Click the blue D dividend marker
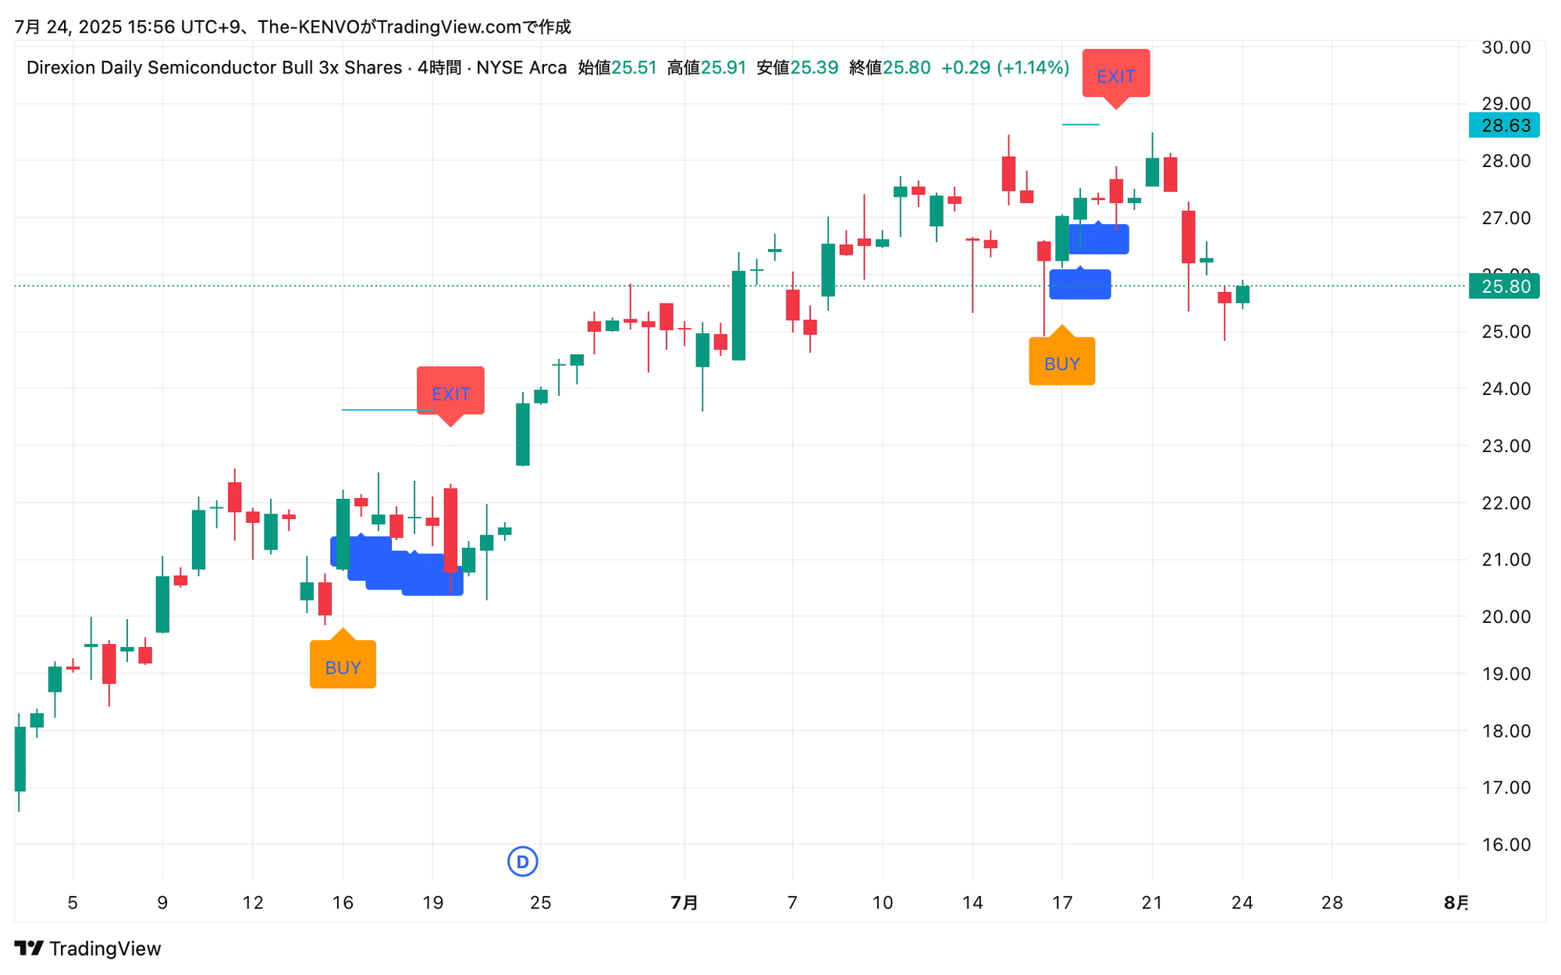The height and width of the screenshot is (975, 1561). coord(522,862)
